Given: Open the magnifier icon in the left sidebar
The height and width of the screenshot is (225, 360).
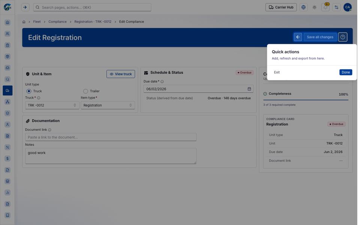Looking at the screenshot, I should pos(7,79).
